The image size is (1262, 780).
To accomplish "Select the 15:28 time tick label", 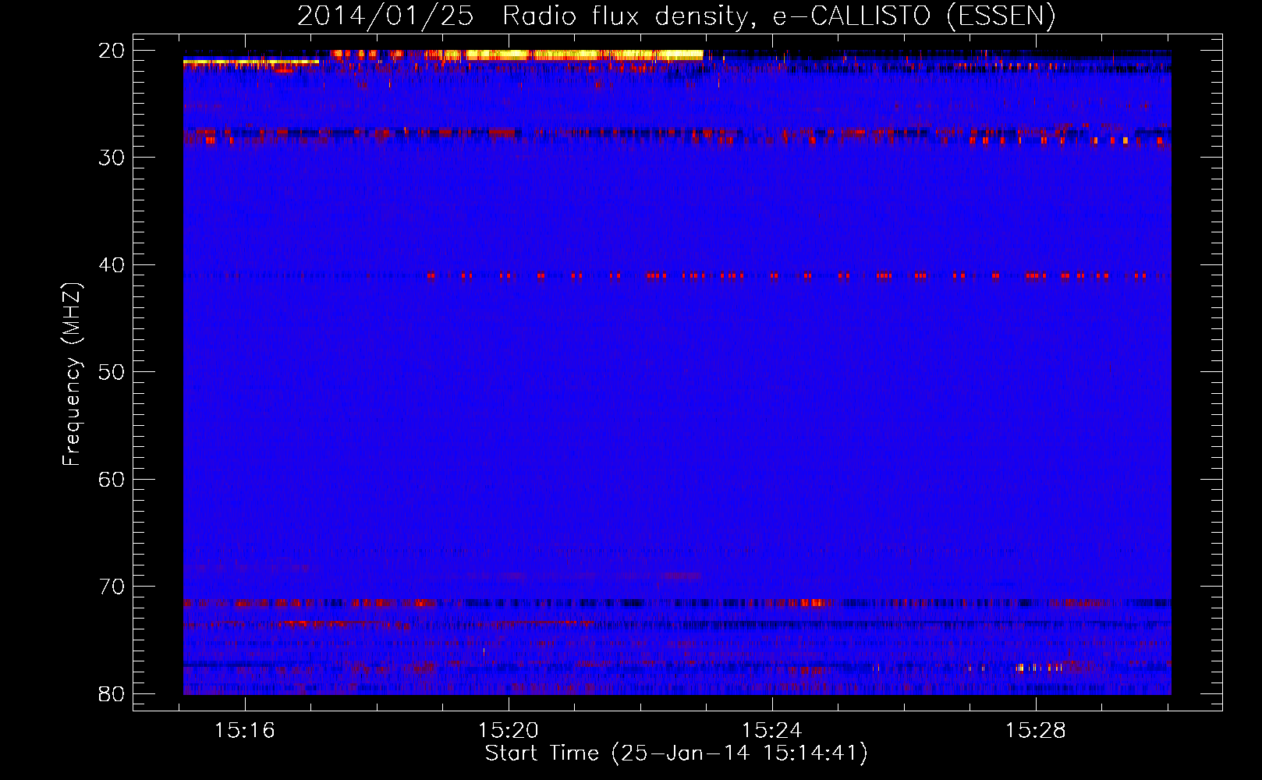I will [x=1035, y=730].
